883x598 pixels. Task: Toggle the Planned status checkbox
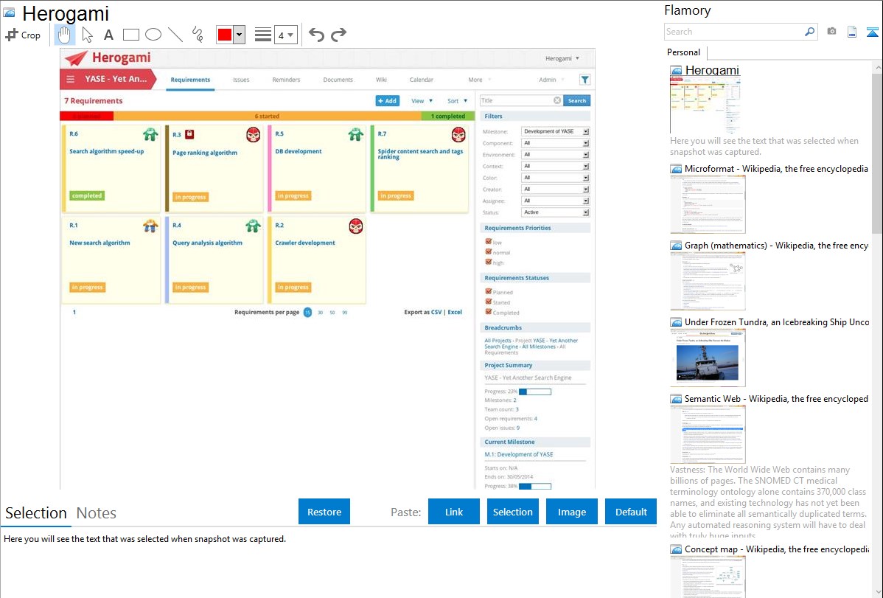(x=488, y=291)
